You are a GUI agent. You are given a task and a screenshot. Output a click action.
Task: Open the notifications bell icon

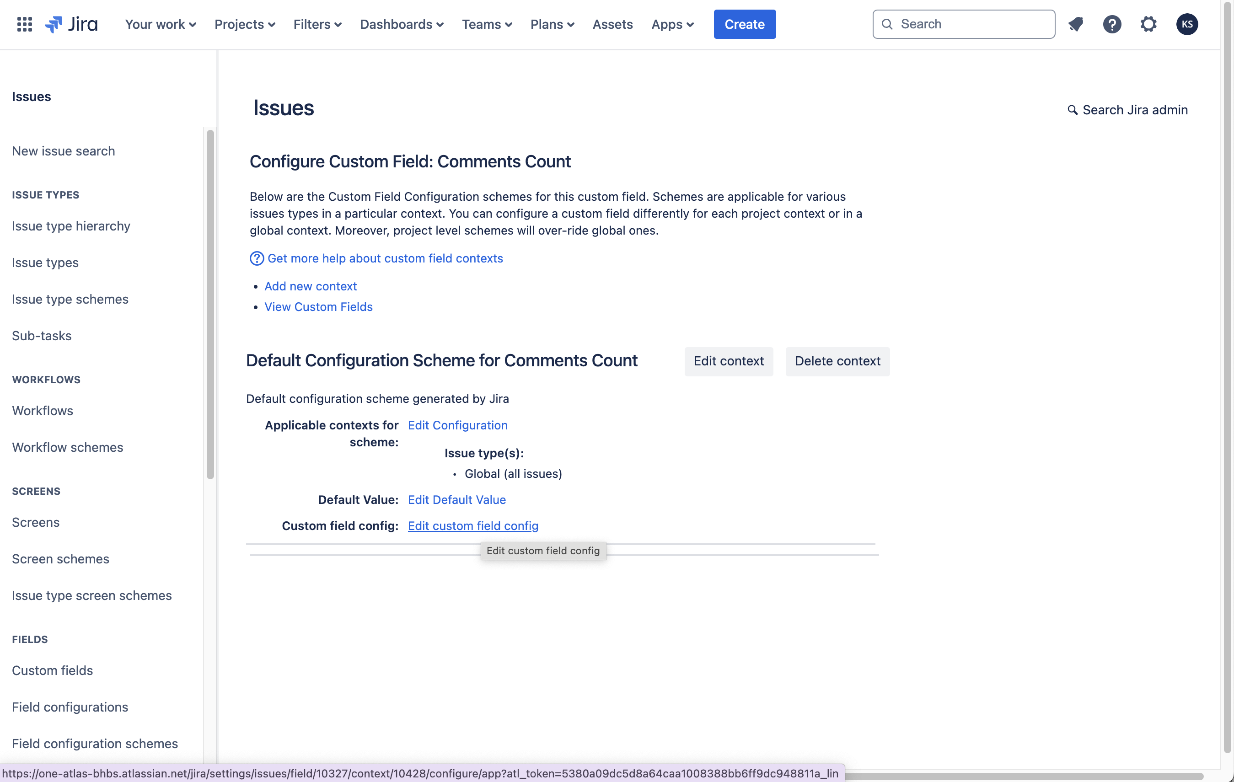1076,24
